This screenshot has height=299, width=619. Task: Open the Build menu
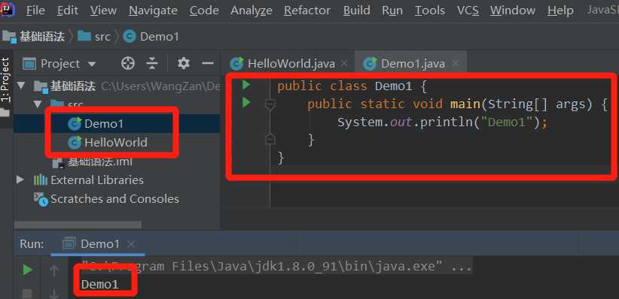[356, 11]
